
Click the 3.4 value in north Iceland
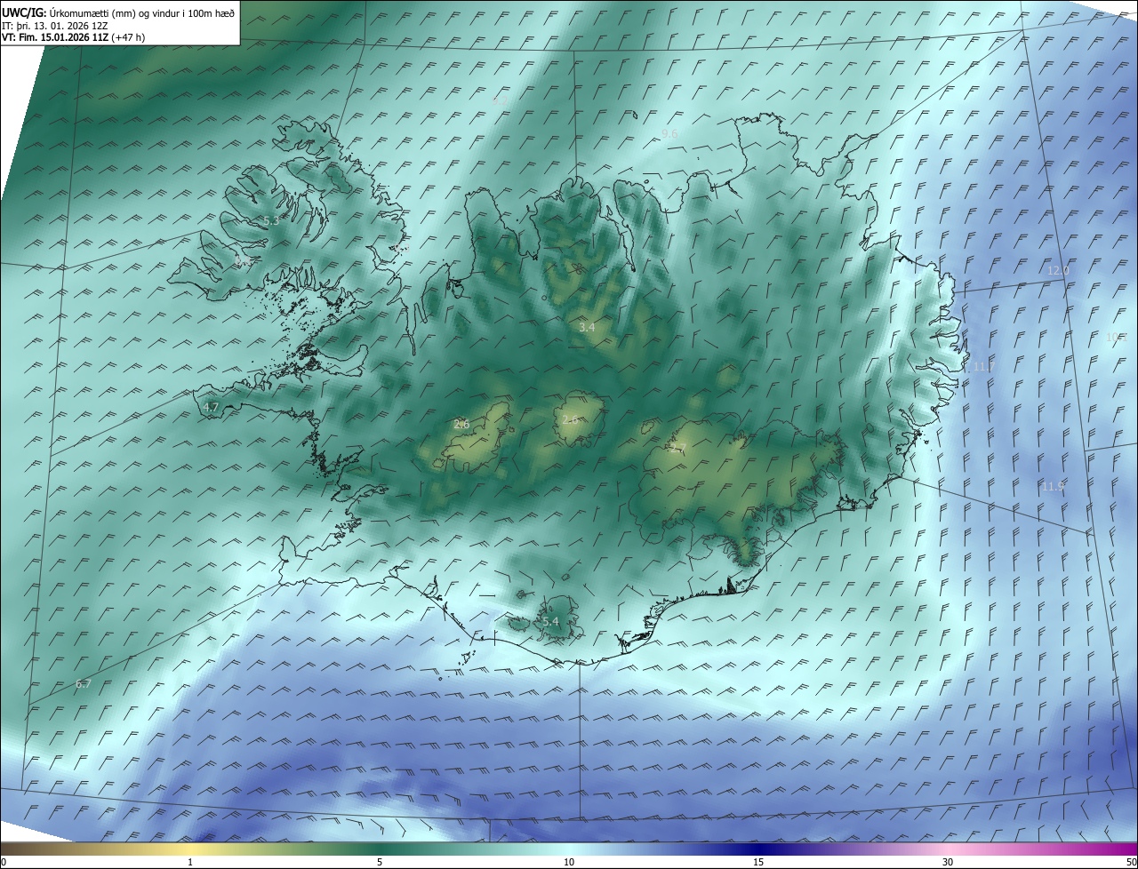tap(587, 328)
